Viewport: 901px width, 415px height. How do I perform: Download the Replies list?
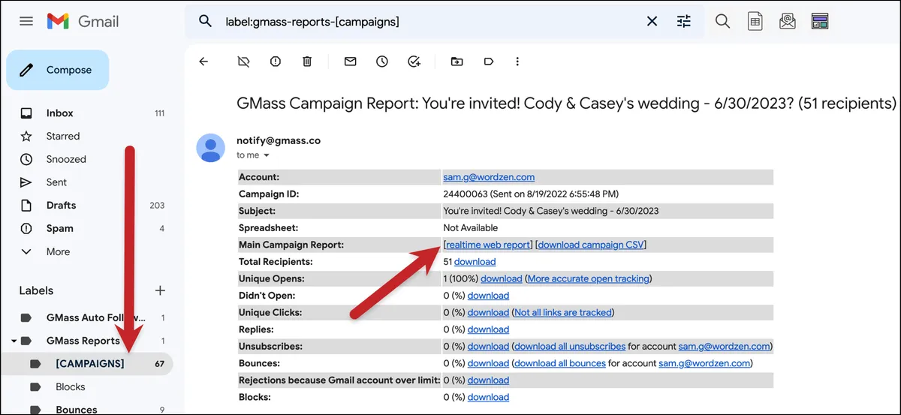pyautogui.click(x=488, y=329)
